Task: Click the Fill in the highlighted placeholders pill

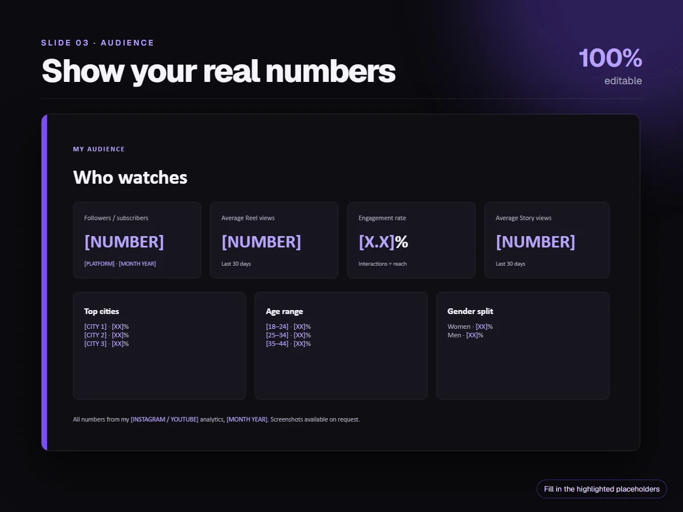Action: coord(602,489)
